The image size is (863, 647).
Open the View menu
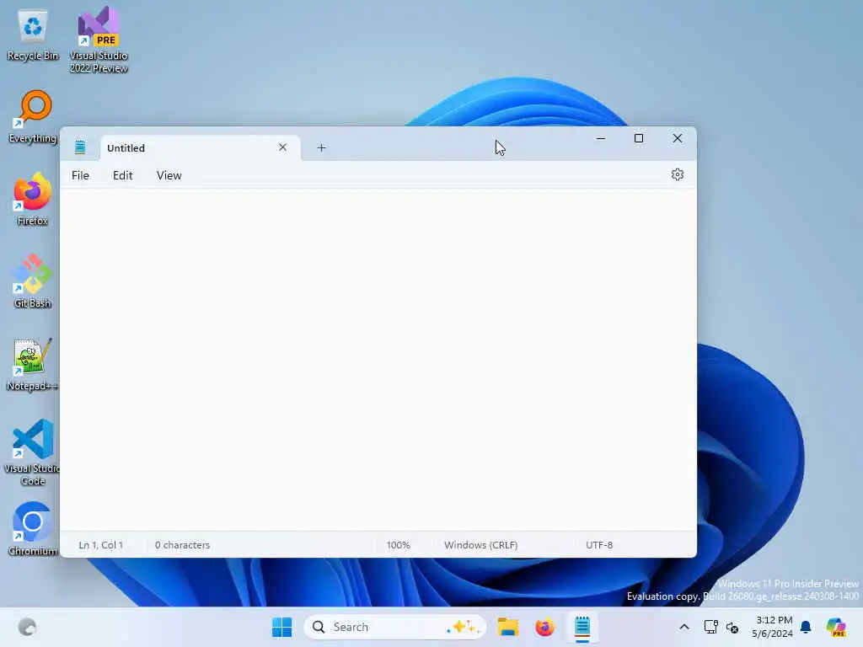(x=169, y=175)
